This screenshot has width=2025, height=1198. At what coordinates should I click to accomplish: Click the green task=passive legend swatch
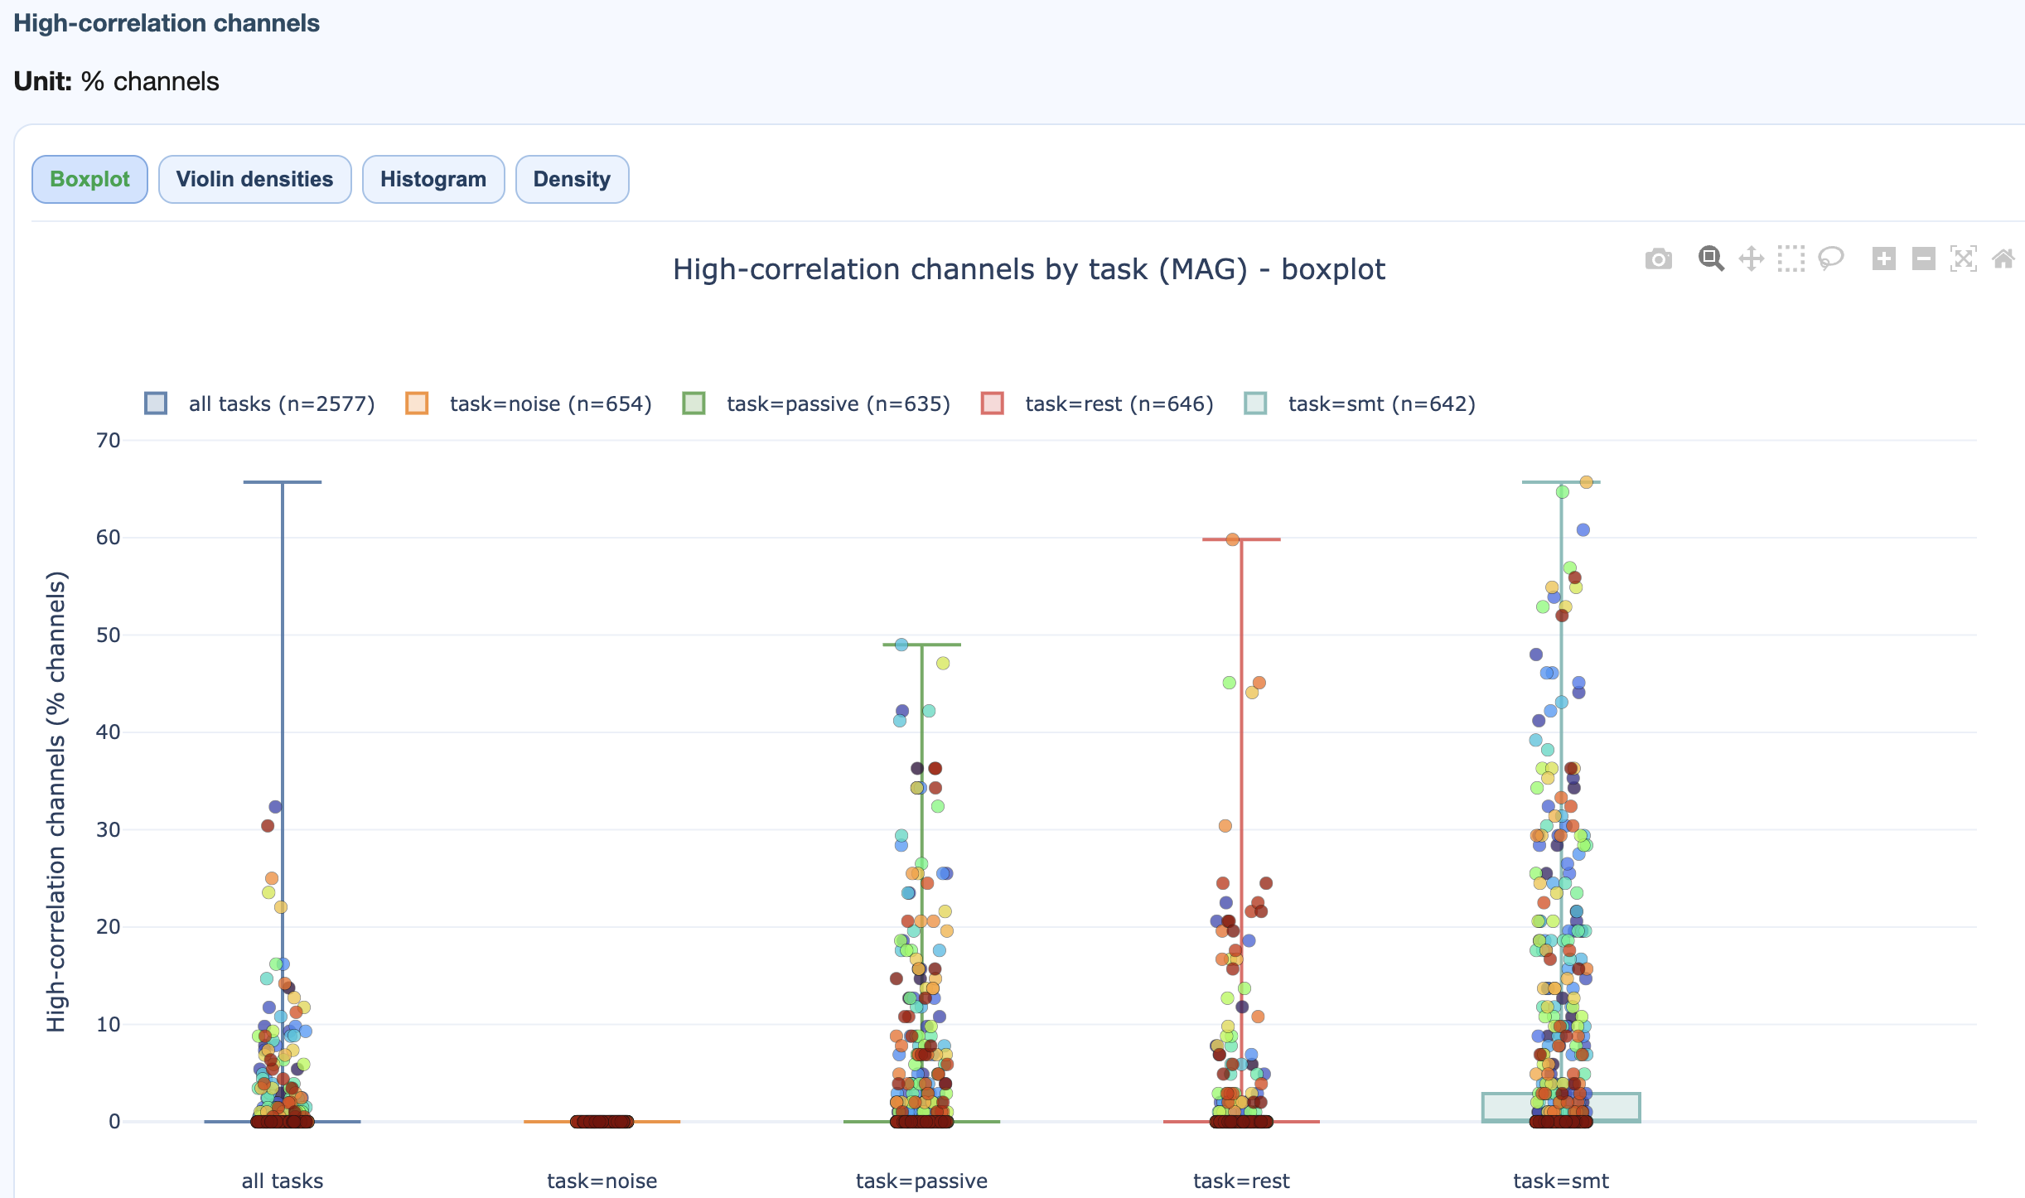694,403
